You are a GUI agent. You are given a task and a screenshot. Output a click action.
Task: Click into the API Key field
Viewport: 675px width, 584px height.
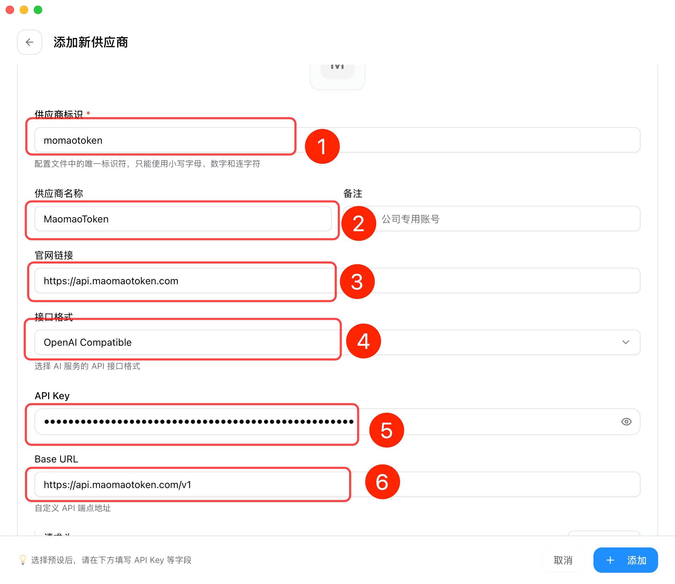[x=337, y=422]
